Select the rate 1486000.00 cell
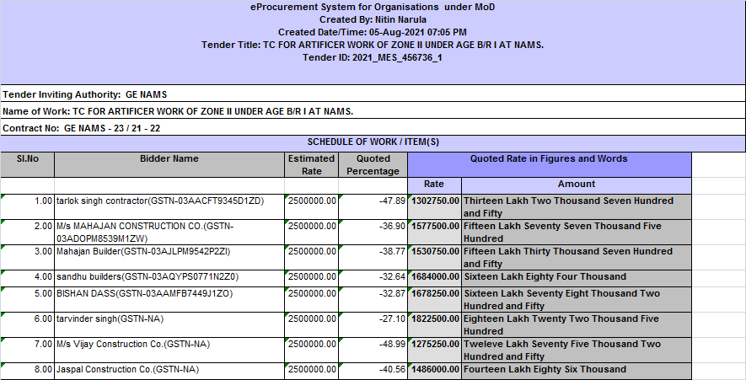746x380 pixels. pos(434,371)
